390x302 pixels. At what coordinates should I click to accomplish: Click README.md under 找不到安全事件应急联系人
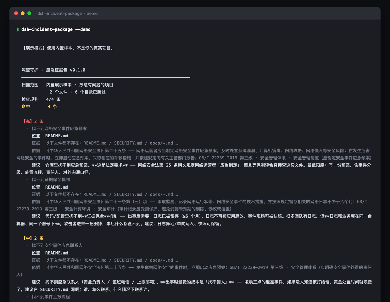pyautogui.click(x=57, y=253)
